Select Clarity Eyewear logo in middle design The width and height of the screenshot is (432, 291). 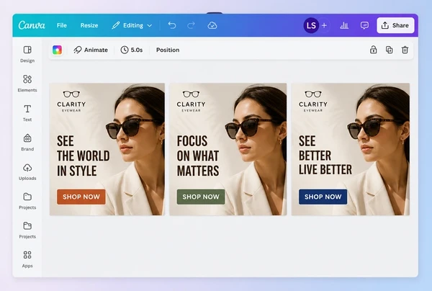(x=191, y=101)
